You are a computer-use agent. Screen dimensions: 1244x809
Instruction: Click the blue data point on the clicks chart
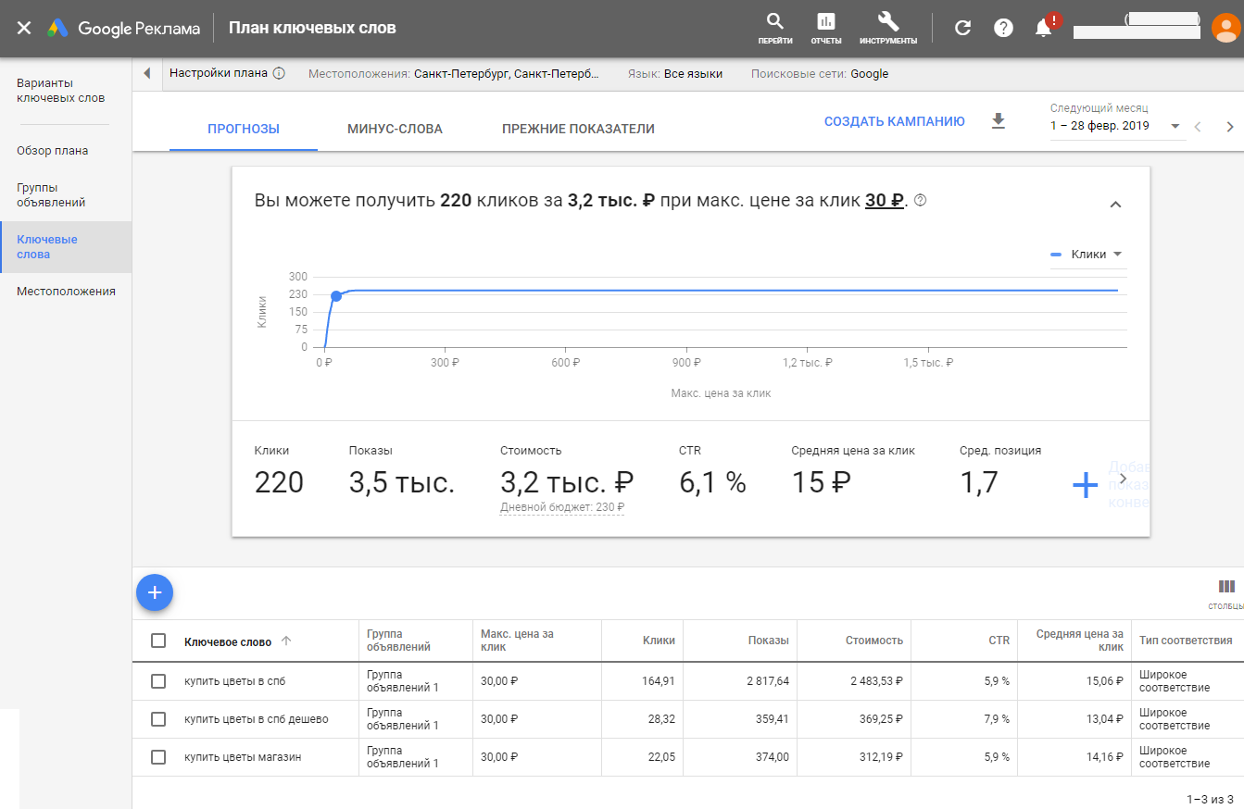point(336,296)
